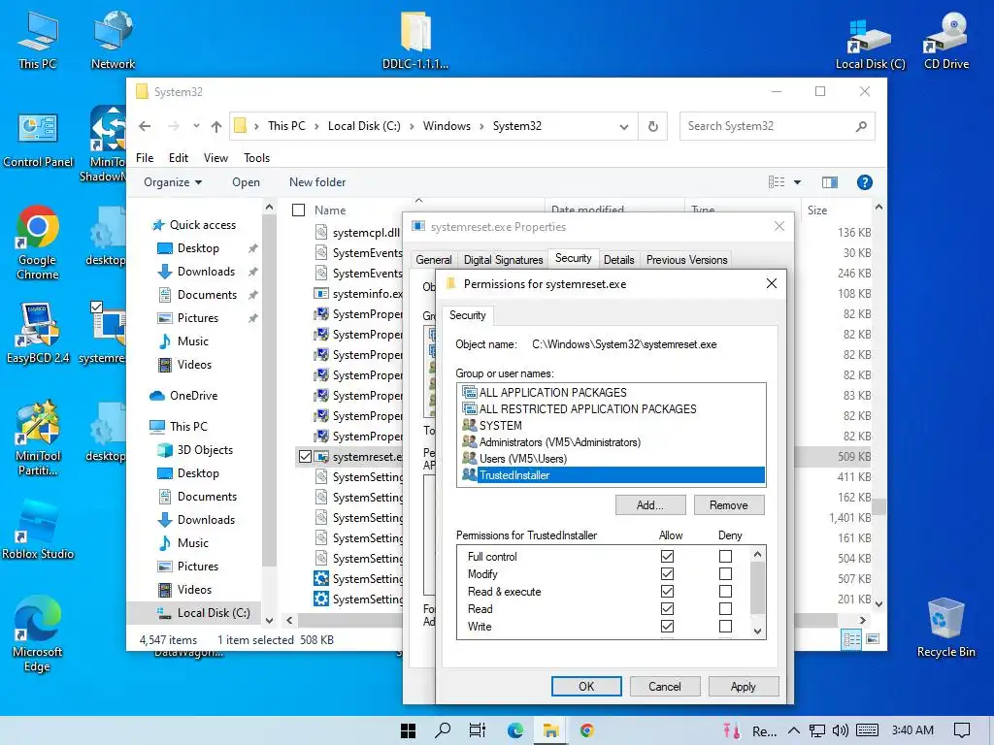Open the File menu
The width and height of the screenshot is (994, 745).
tap(145, 158)
